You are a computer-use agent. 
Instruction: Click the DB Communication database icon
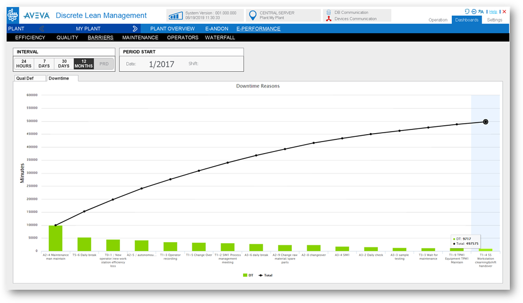pyautogui.click(x=329, y=12)
